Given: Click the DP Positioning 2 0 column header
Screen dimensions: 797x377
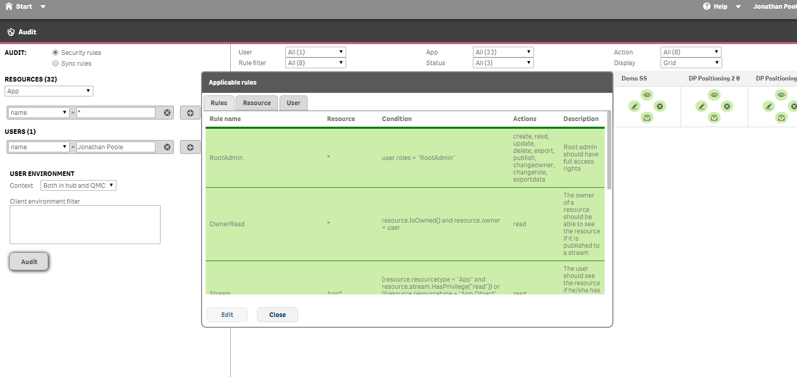Looking at the screenshot, I should point(714,78).
